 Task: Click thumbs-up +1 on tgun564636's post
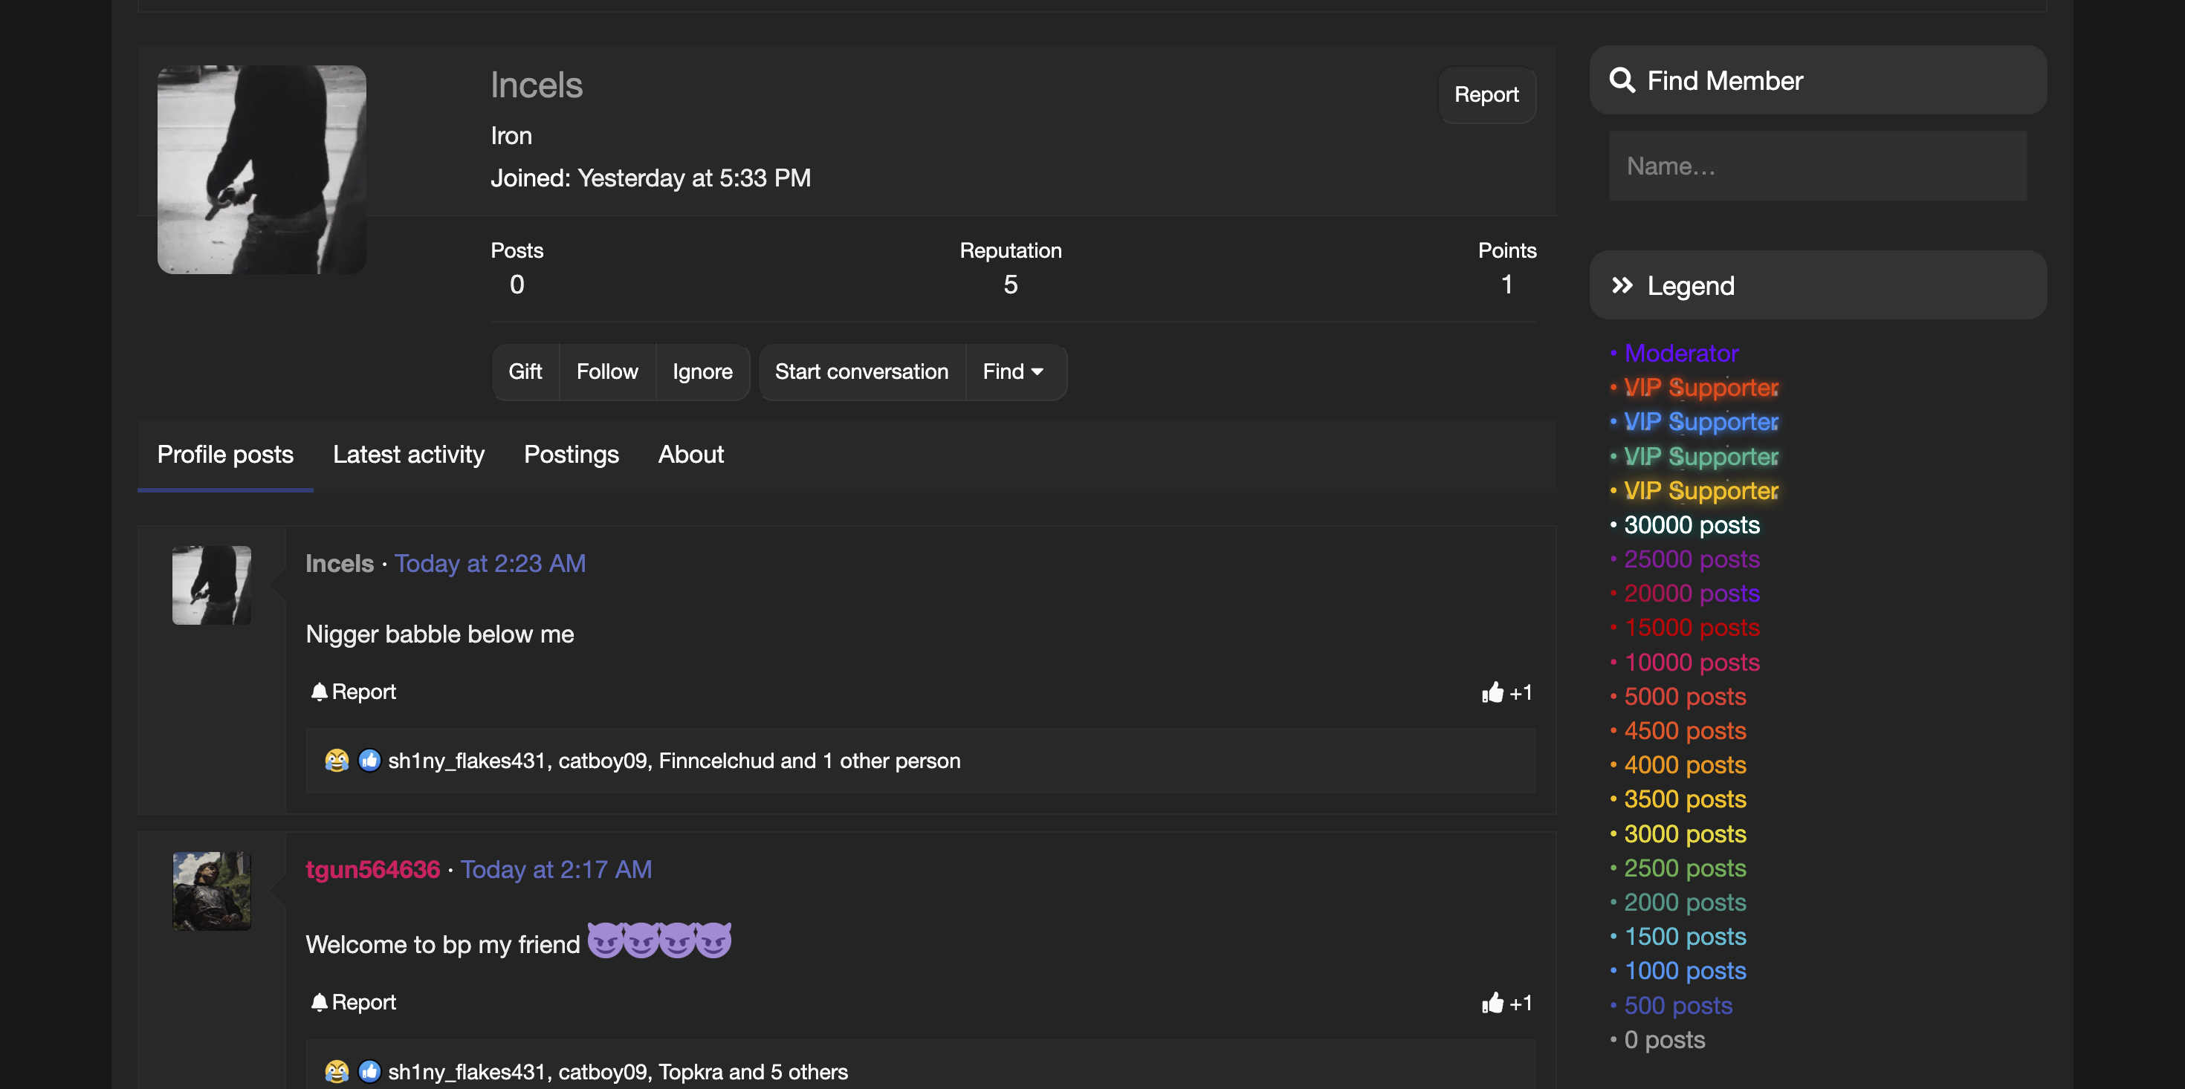coord(1506,1003)
